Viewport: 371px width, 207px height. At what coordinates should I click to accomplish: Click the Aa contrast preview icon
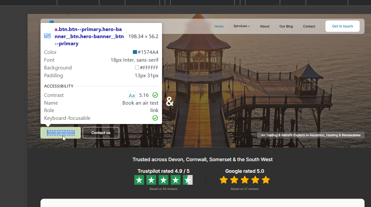pos(132,95)
